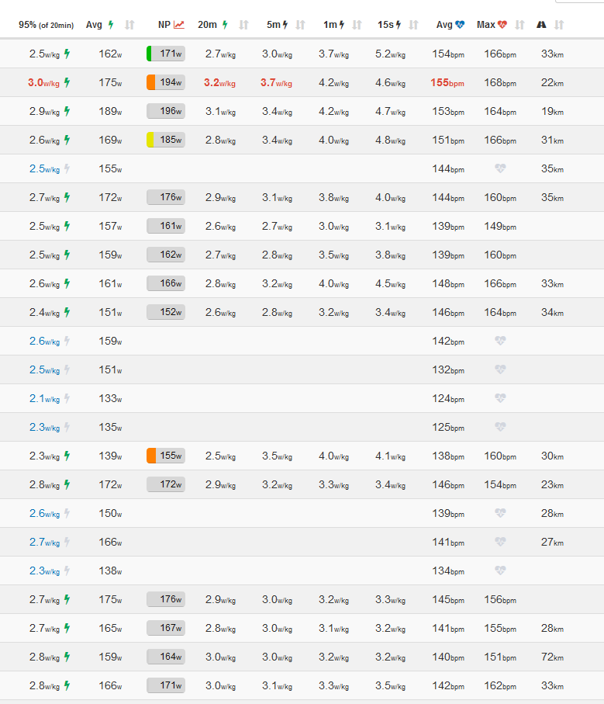Click grey heart icon in the 155w row
Image resolution: width=604 pixels, height=704 pixels.
click(500, 168)
